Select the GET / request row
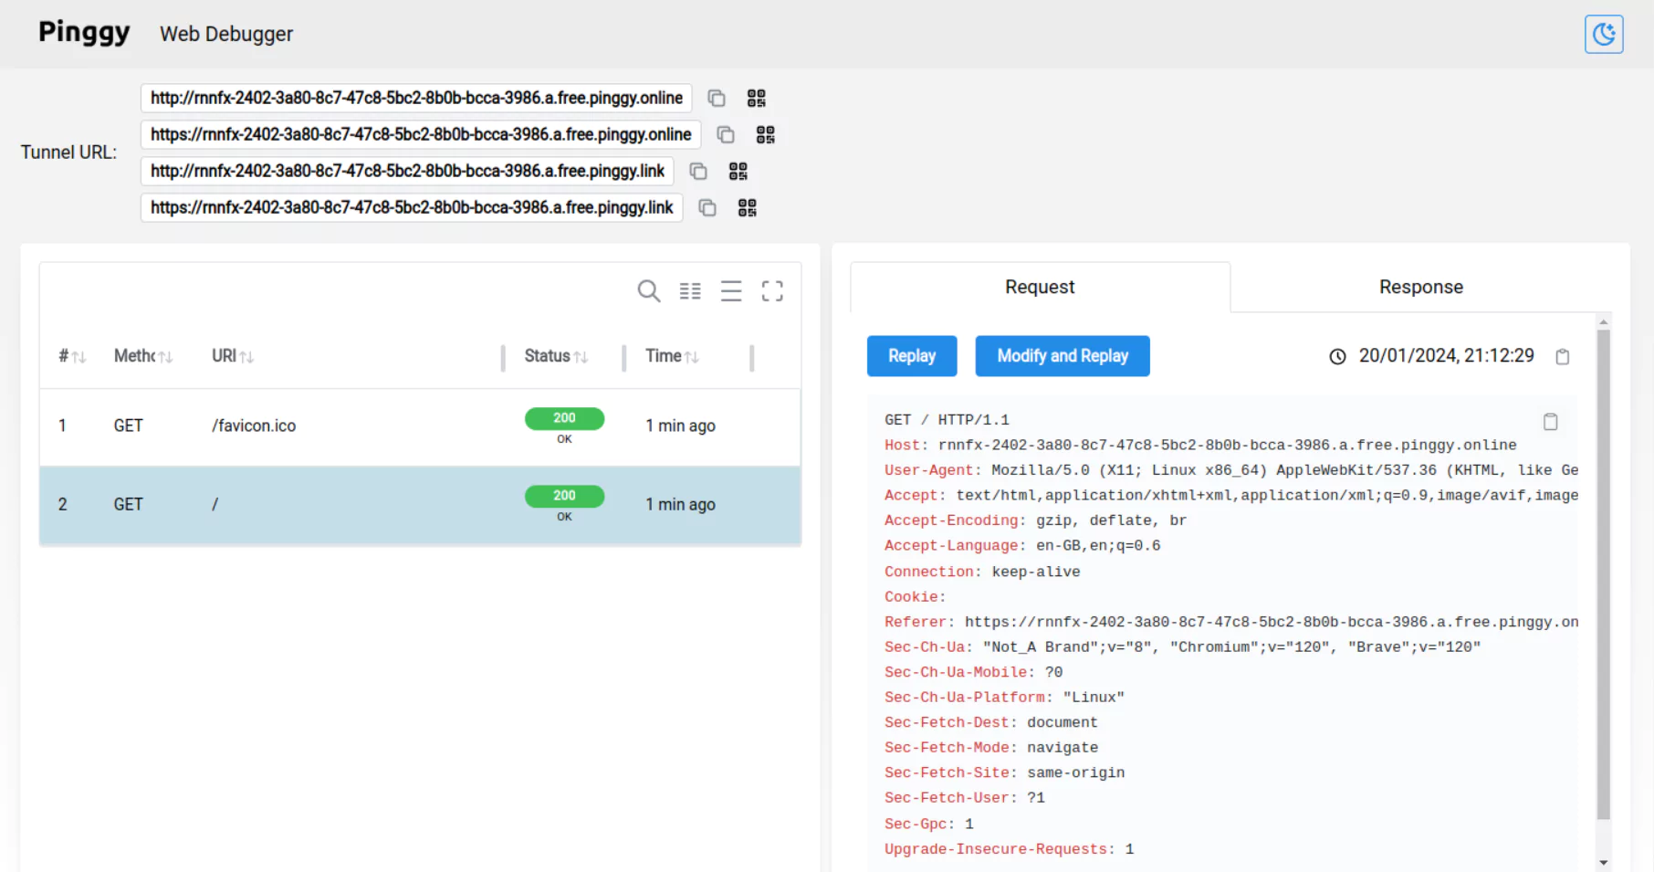 (x=420, y=505)
